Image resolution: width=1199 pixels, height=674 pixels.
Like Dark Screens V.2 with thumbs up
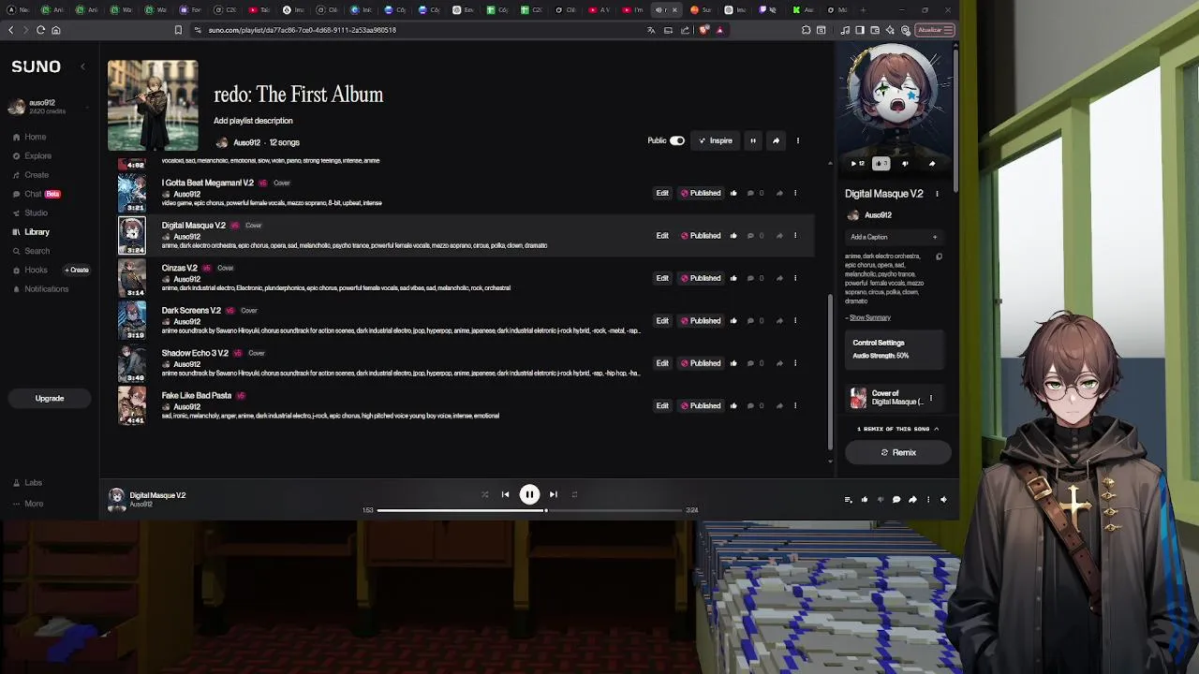coord(733,321)
